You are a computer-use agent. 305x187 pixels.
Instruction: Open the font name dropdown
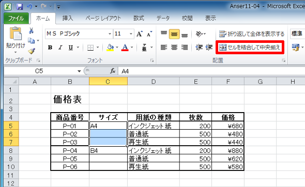click(x=110, y=34)
